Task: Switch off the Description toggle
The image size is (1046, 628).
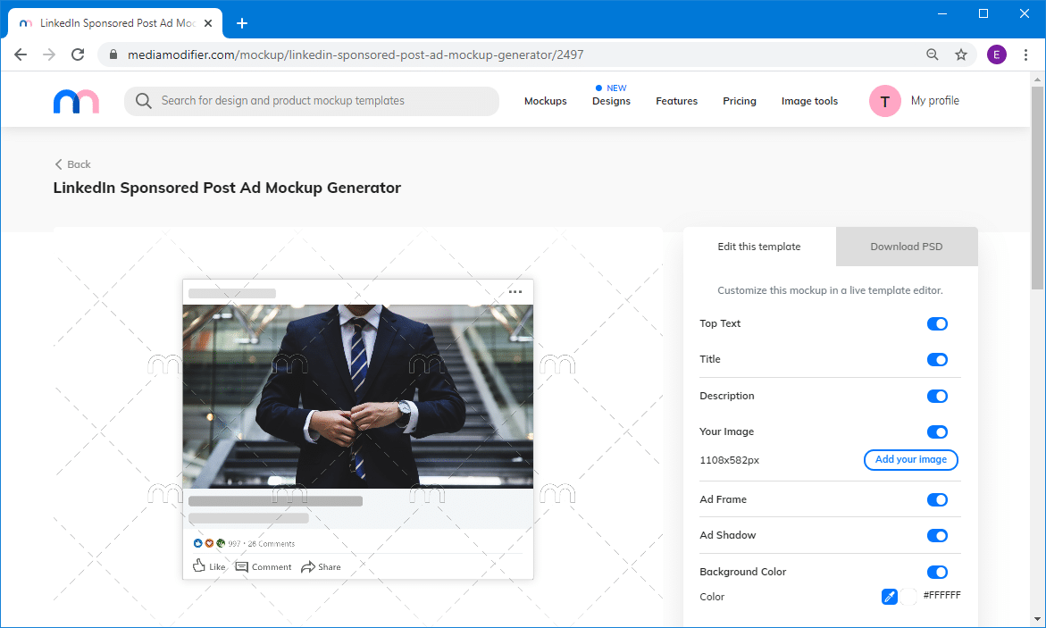Action: pyautogui.click(x=937, y=397)
